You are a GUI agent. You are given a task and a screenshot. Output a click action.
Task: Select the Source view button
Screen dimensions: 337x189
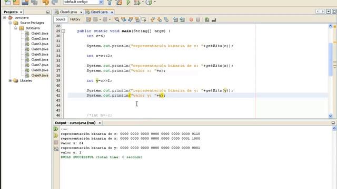[x=61, y=19]
